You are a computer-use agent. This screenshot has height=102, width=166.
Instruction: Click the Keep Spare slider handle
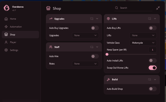click(x=107, y=54)
